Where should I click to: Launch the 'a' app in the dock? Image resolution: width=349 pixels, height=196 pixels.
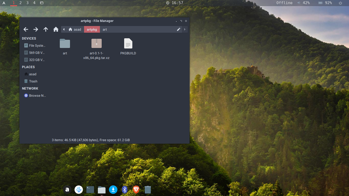67,190
